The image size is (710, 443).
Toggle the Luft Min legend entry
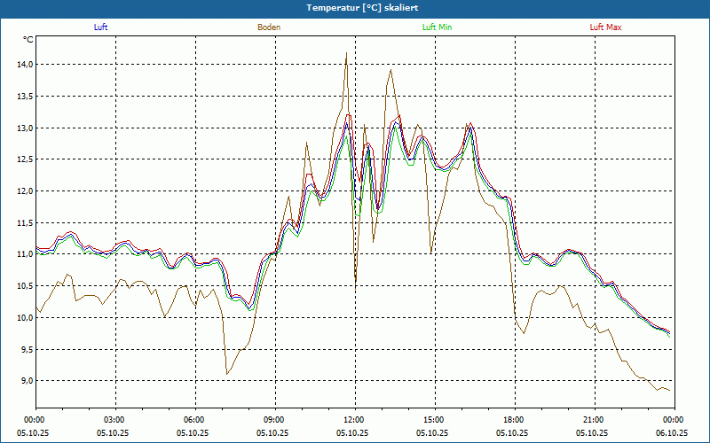coord(438,27)
